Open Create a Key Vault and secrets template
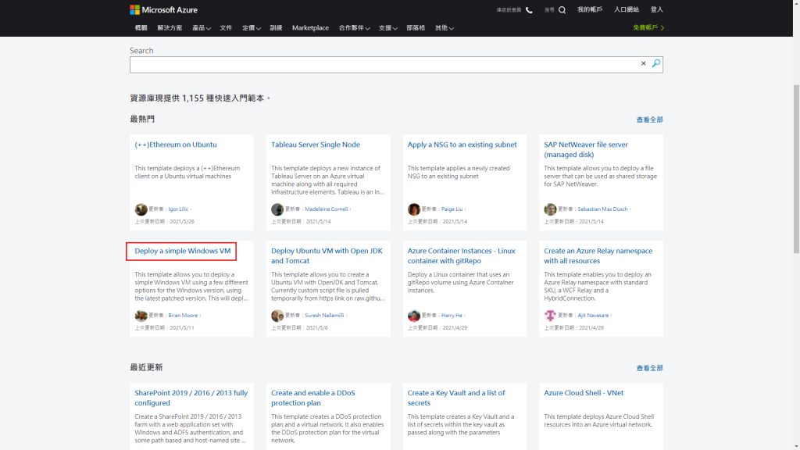Viewport: 800px width, 450px height. tap(456, 398)
